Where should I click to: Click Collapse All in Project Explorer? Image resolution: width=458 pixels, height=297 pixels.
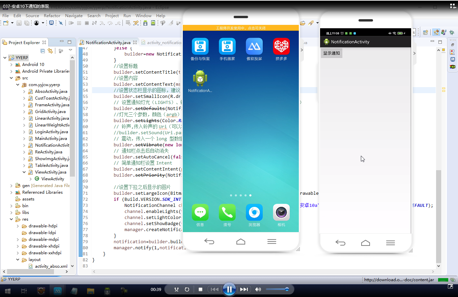(x=42, y=51)
